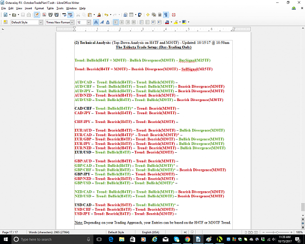Click the Insert Table icon
The image size is (305, 244).
pos(131,15)
